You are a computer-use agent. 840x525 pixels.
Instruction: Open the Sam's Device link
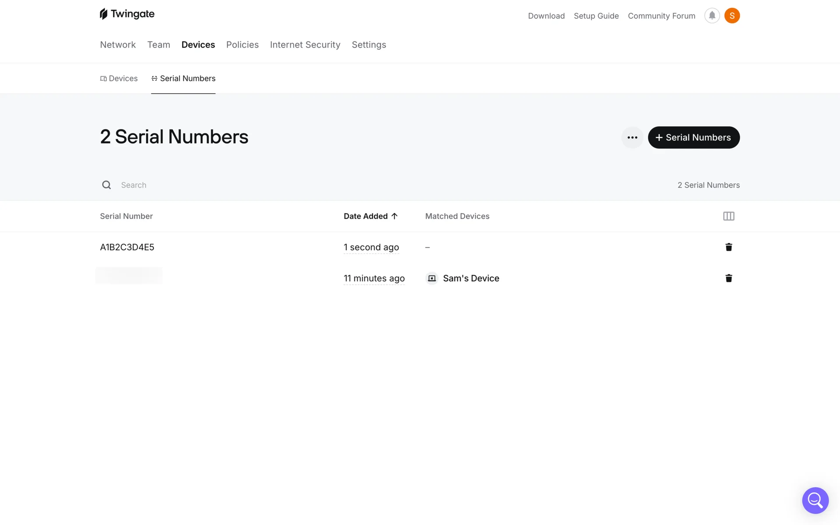471,278
